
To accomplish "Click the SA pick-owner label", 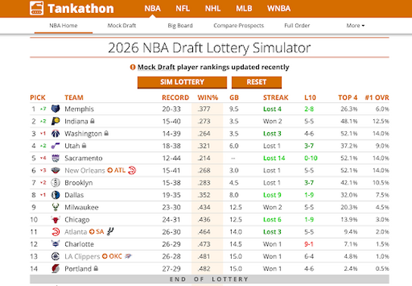I will (100, 231).
